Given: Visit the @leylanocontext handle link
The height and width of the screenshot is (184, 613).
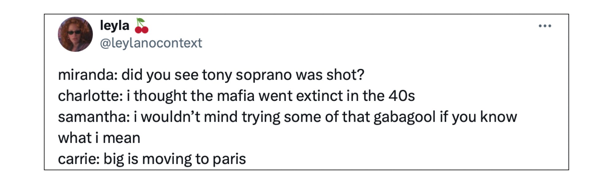Looking at the screenshot, I should click(151, 43).
